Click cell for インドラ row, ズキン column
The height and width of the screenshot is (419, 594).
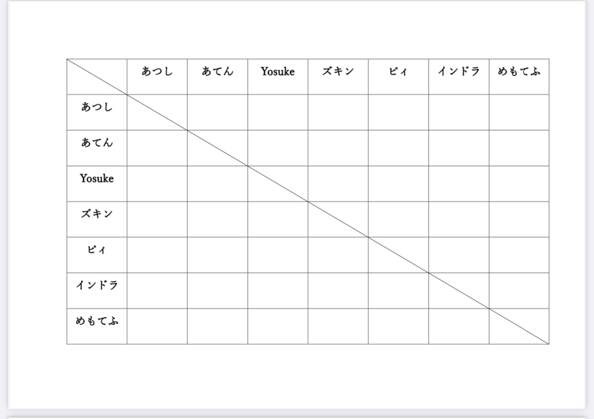pyautogui.click(x=338, y=290)
